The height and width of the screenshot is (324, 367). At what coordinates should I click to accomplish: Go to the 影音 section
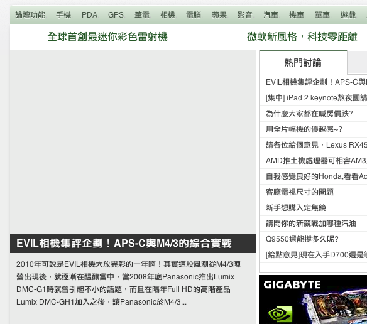[x=245, y=15]
